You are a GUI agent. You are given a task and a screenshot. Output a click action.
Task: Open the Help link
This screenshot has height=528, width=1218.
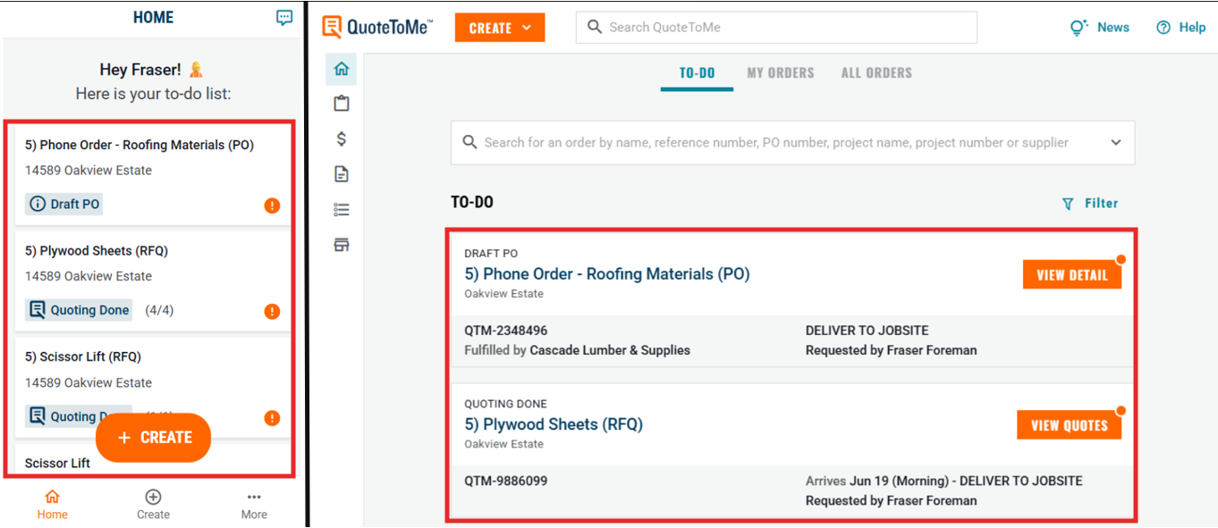(1192, 28)
